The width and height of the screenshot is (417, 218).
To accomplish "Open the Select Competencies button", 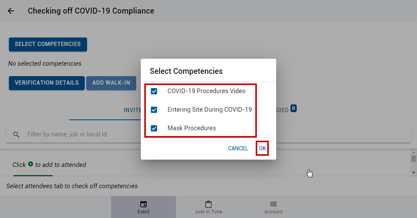I will click(48, 44).
